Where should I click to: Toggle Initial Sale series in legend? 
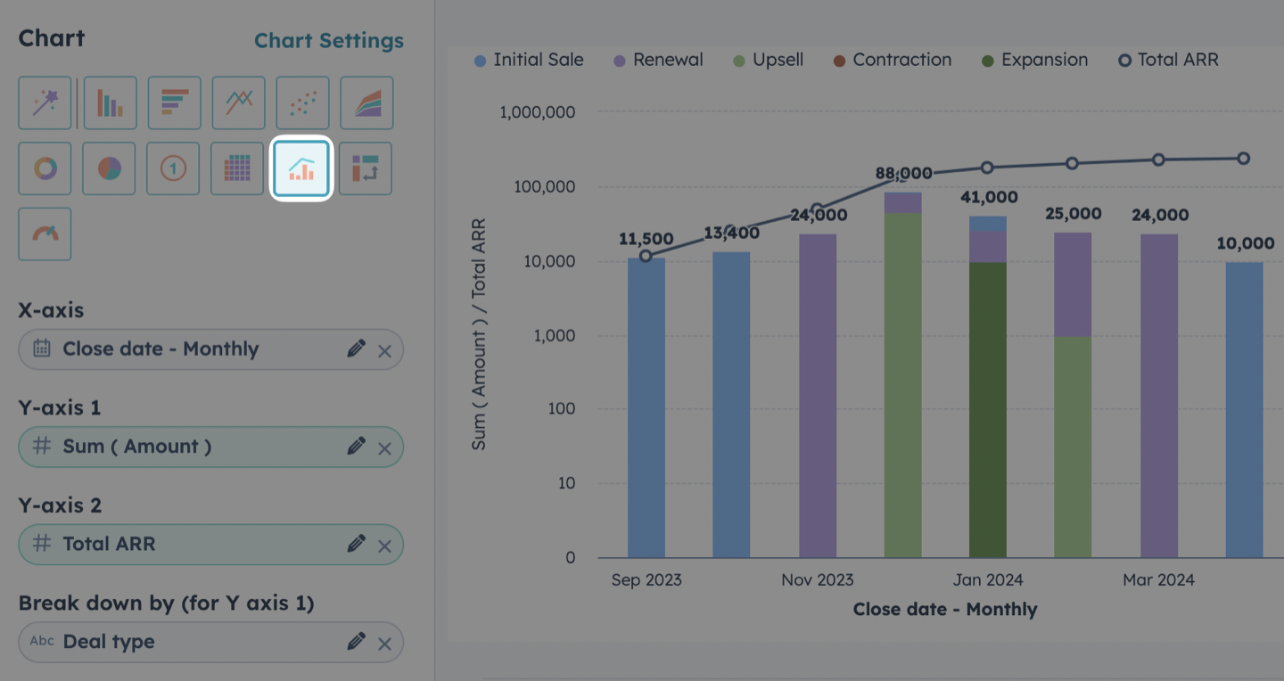point(529,60)
